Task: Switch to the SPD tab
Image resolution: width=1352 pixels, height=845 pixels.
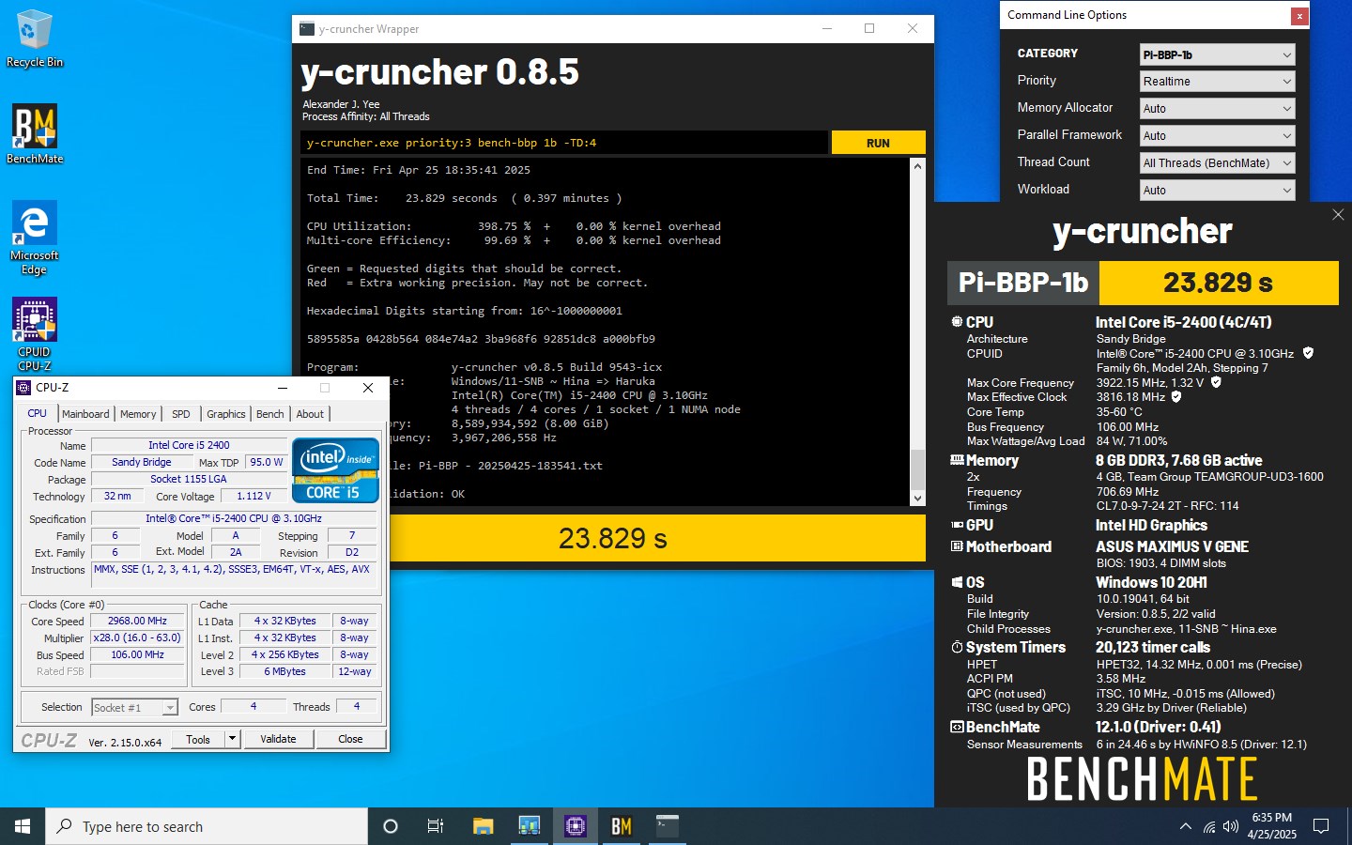Action: click(x=181, y=414)
